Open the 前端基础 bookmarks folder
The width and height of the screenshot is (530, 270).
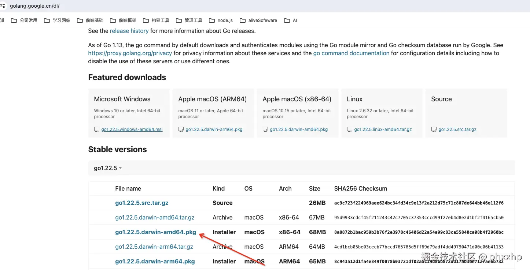coord(90,20)
